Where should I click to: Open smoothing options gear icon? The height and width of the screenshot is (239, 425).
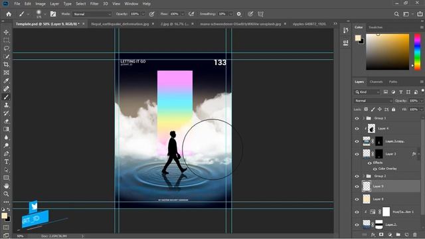(239, 14)
